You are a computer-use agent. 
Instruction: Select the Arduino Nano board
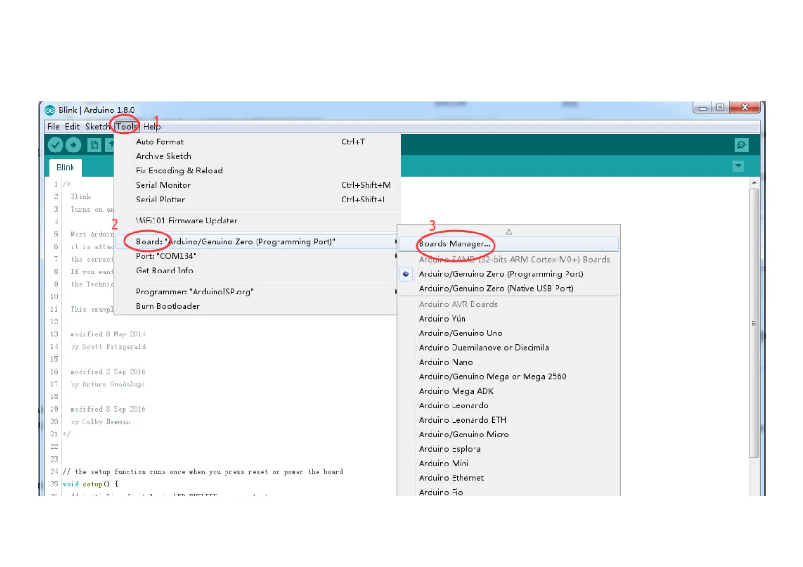pyautogui.click(x=509, y=362)
